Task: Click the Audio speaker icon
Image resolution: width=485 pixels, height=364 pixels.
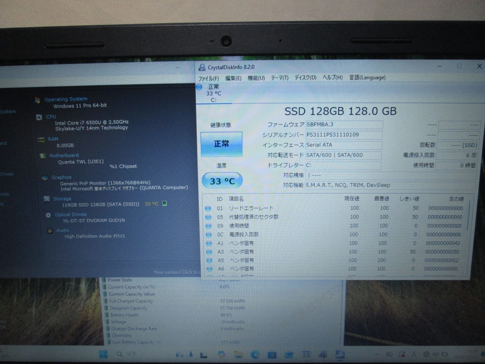Action: click(50, 231)
